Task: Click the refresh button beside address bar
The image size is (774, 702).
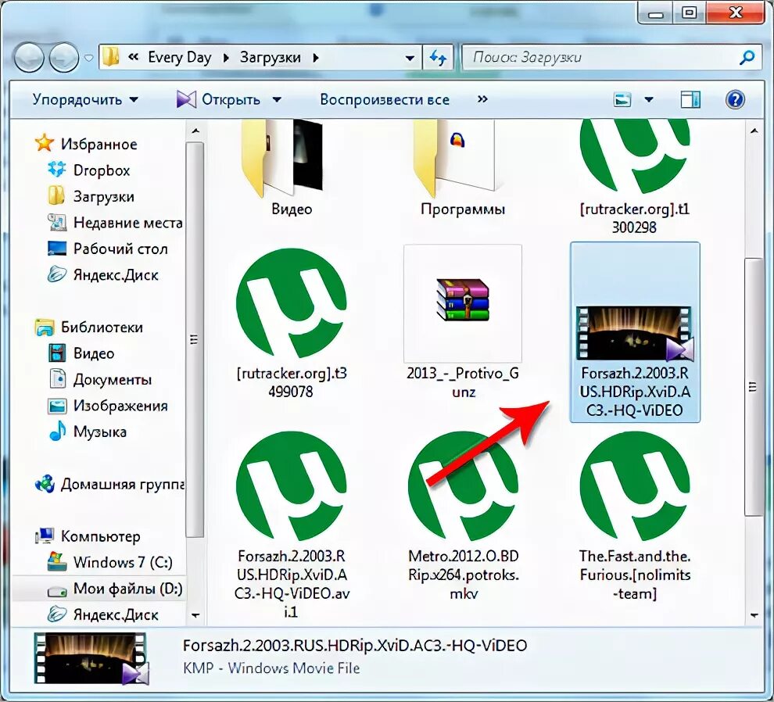Action: pos(439,58)
